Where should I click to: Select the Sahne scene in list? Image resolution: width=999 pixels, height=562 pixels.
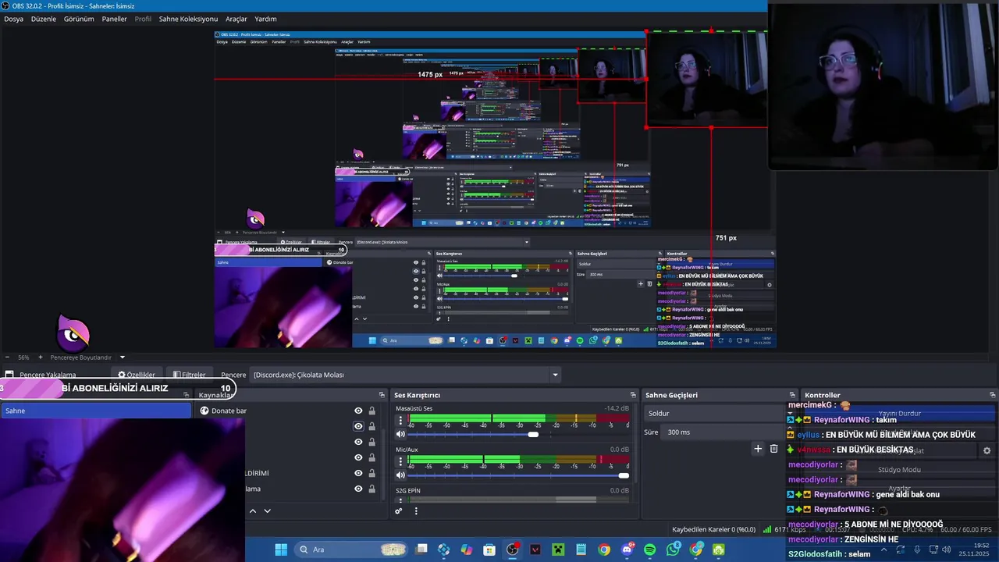click(95, 411)
